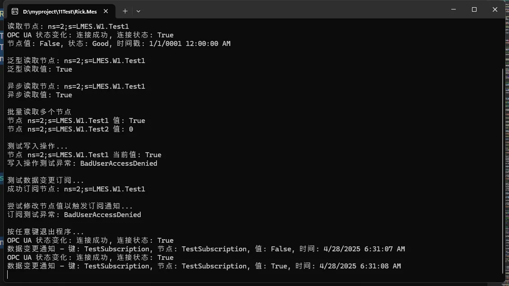Click the timestamp 4/28/2025 6:31:07 AM
509x286 pixels.
(x=362, y=249)
